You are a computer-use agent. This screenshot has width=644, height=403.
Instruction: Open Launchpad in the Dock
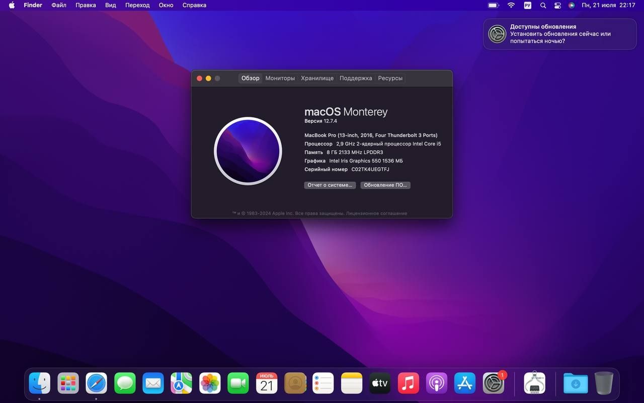68,383
